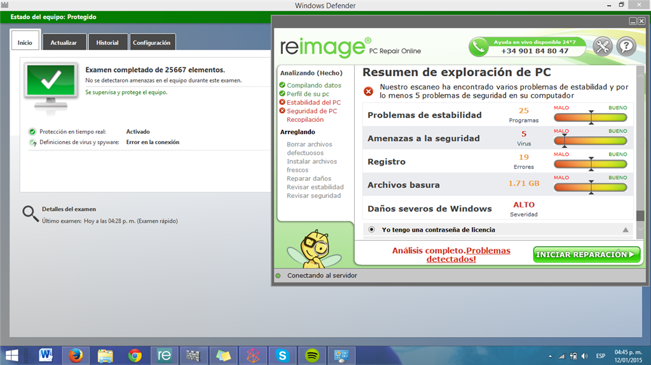651x365 pixels.
Task: Click the real-time protection green check icon
Action: tap(32, 132)
